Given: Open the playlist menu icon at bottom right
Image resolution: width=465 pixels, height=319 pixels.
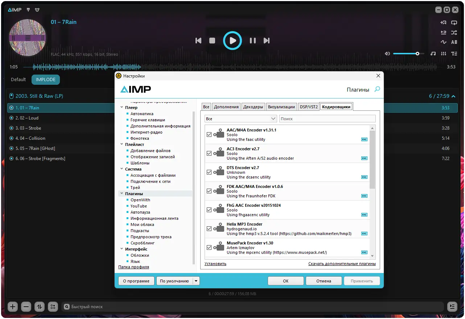Looking at the screenshot, I should point(452,307).
